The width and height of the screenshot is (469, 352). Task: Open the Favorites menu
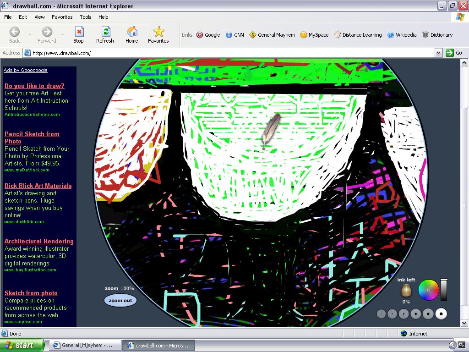pyautogui.click(x=62, y=17)
